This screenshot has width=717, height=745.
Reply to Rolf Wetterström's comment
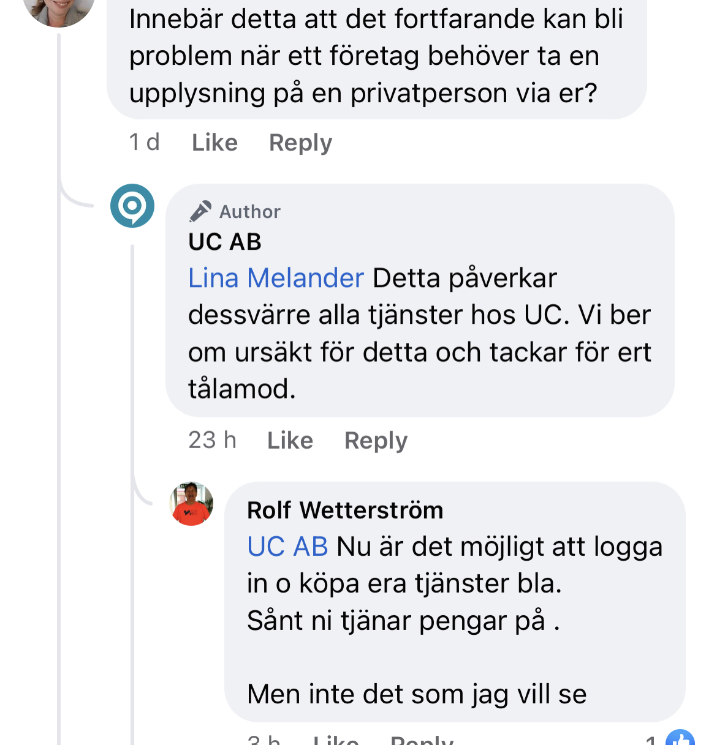pyautogui.click(x=422, y=741)
